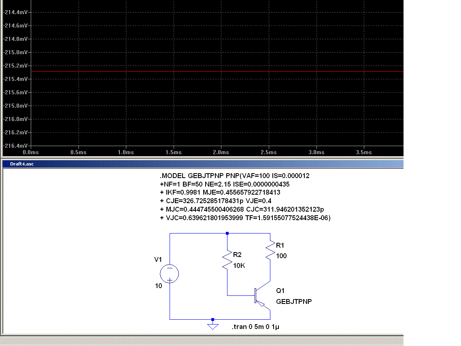Select the R2 resistor symbol

tap(227, 260)
